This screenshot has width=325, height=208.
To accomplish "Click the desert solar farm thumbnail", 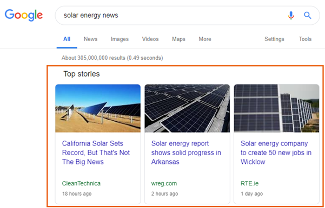I will click(x=98, y=108).
